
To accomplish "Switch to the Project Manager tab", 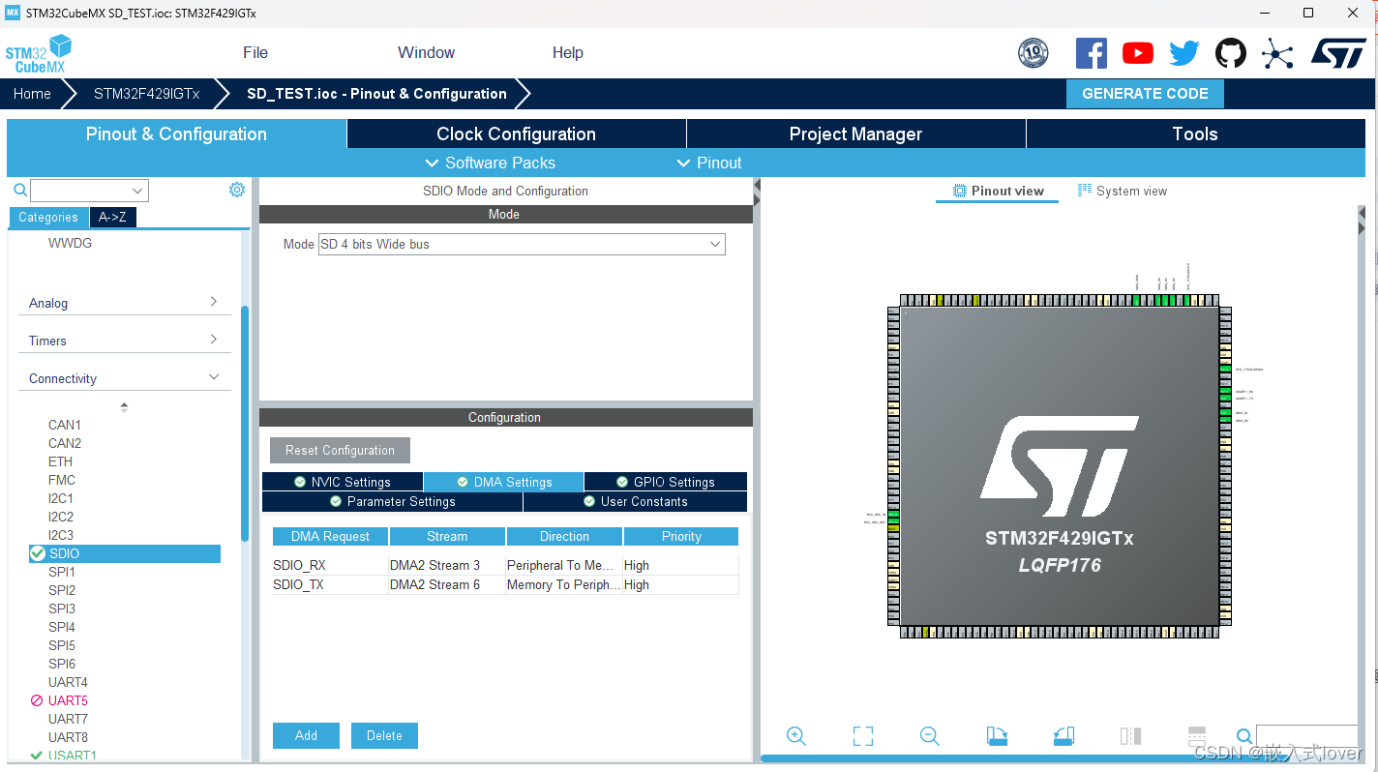I will tap(855, 134).
